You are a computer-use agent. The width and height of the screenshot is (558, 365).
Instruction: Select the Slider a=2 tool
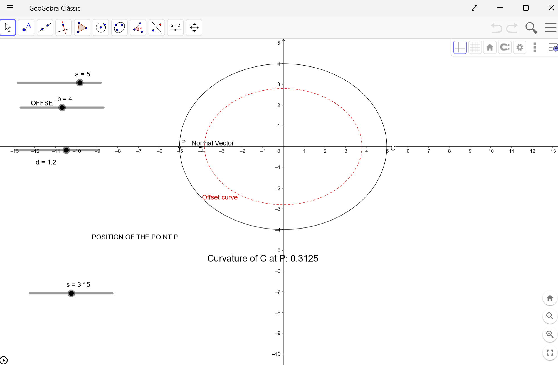point(175,27)
